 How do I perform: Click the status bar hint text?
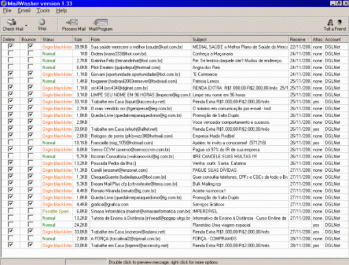(x=163, y=262)
